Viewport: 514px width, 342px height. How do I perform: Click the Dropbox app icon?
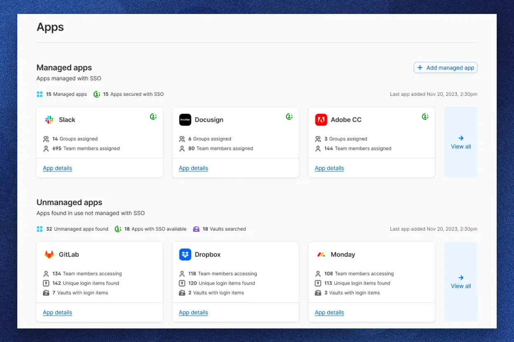185,254
